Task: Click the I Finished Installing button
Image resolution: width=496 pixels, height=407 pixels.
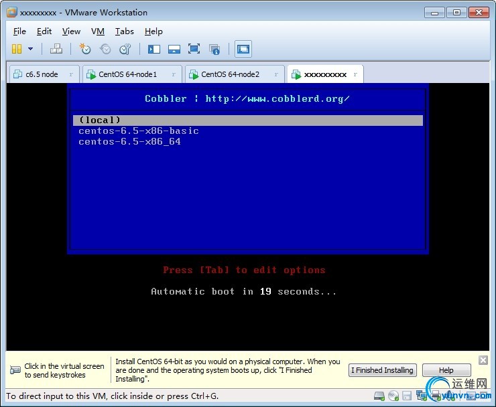Action: (383, 370)
